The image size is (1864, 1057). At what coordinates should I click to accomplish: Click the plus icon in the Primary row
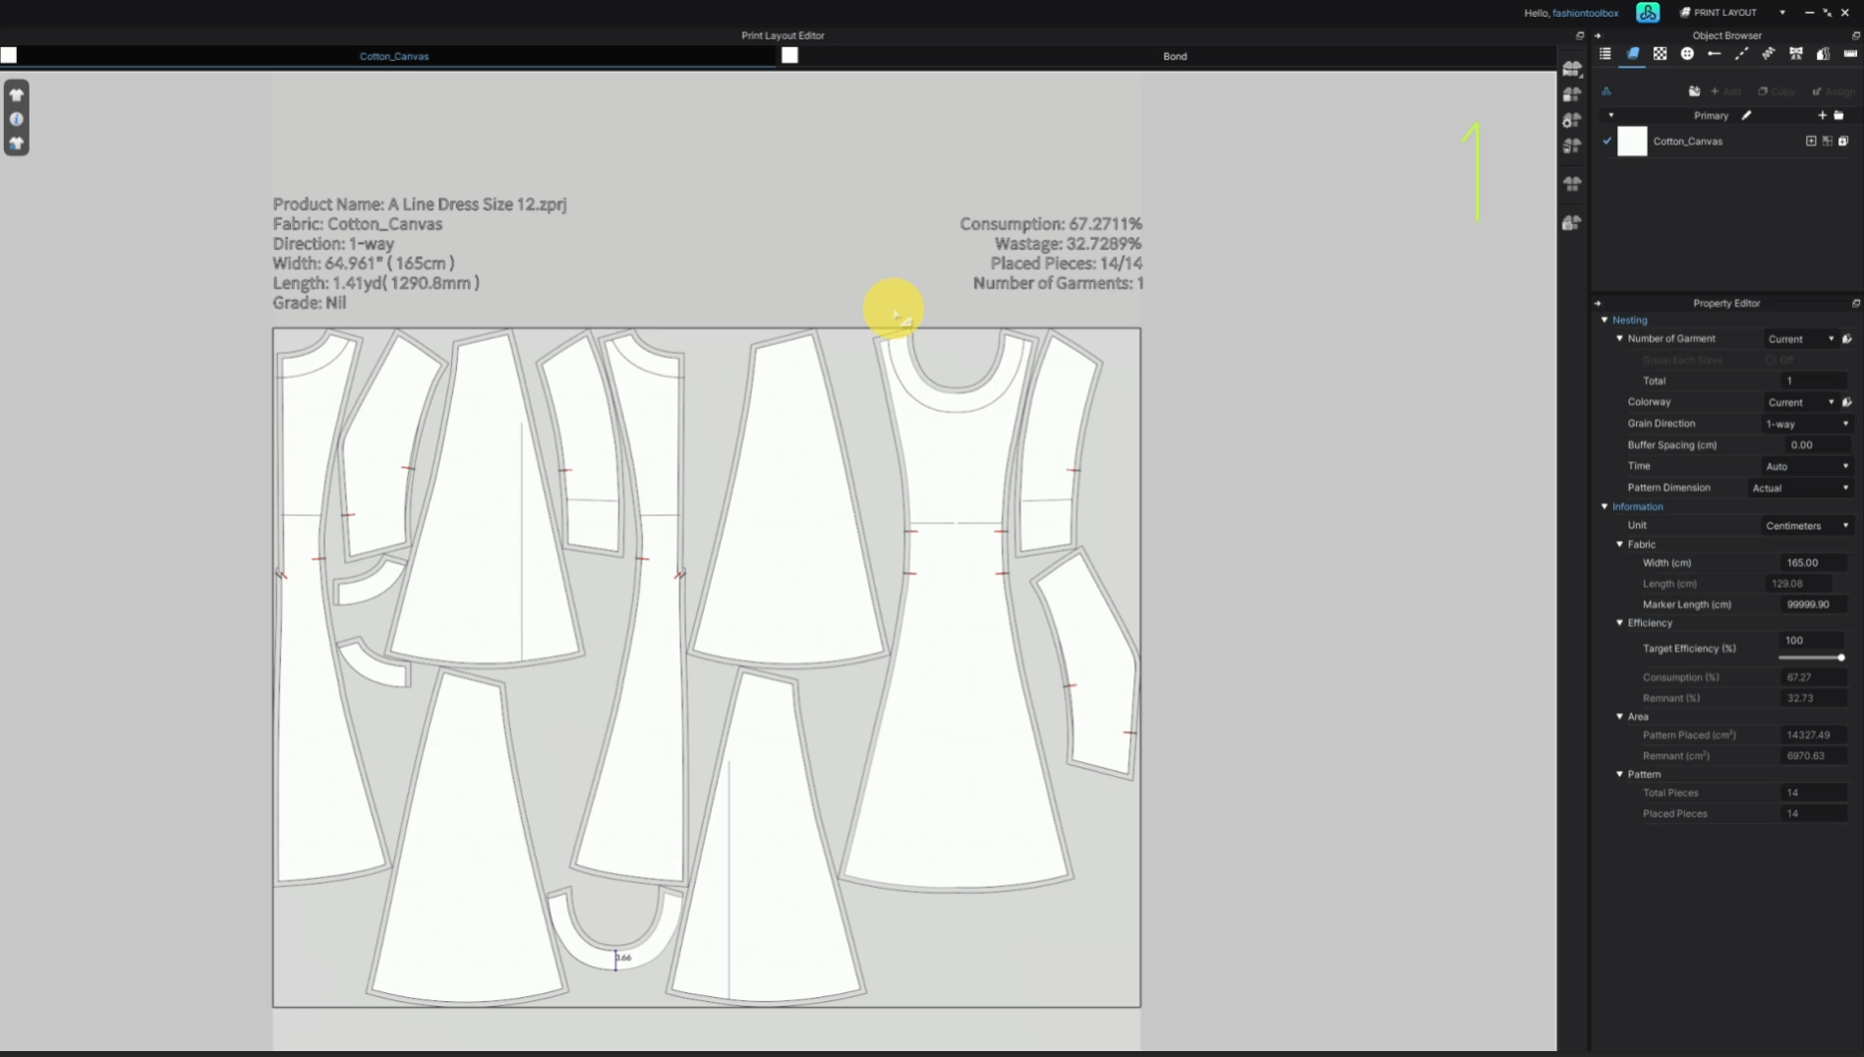tap(1822, 115)
